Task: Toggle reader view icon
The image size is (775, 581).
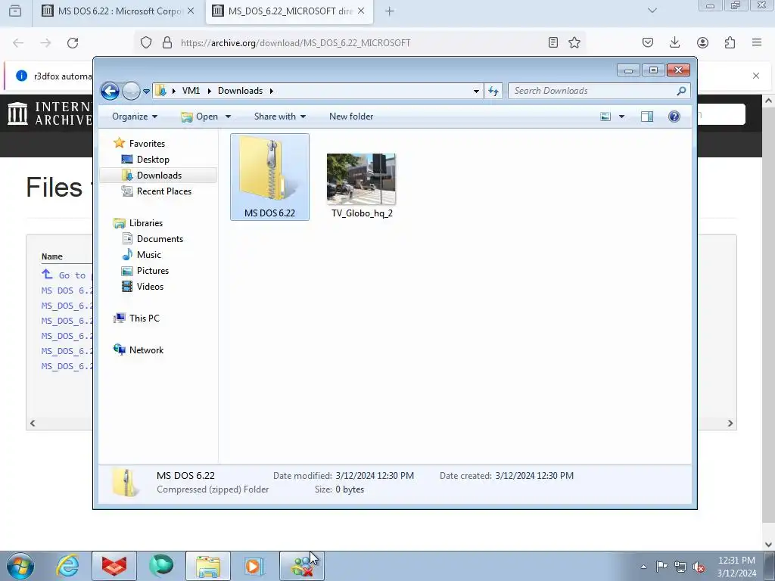Action: tap(553, 43)
